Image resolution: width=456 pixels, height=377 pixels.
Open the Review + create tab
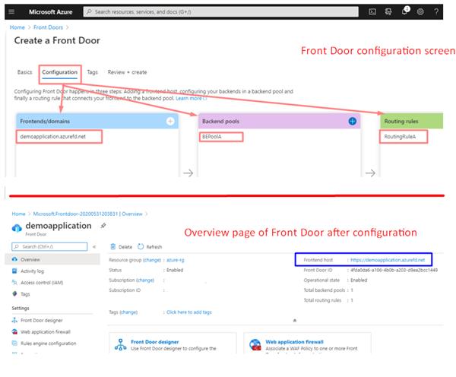(x=128, y=72)
